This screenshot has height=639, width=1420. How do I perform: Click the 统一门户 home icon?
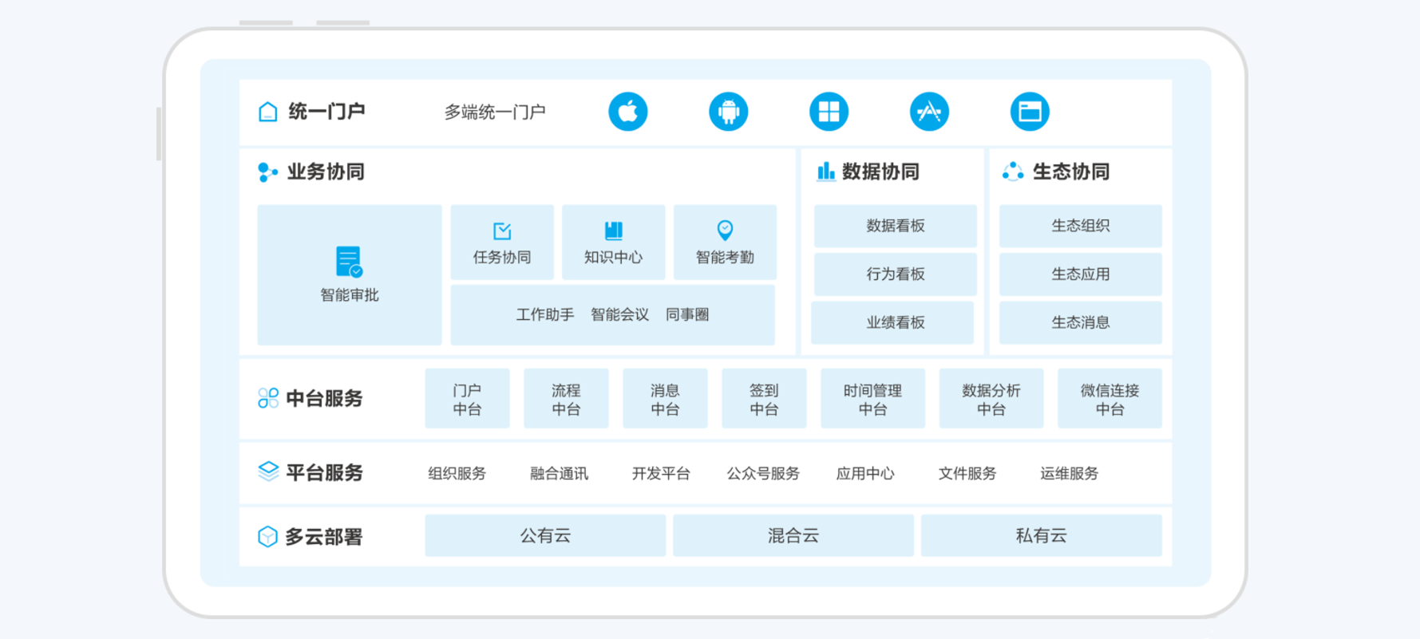click(x=268, y=112)
